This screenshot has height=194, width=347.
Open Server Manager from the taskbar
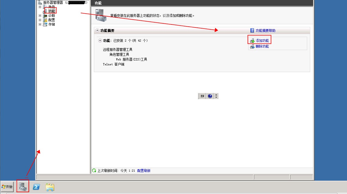(x=23, y=187)
